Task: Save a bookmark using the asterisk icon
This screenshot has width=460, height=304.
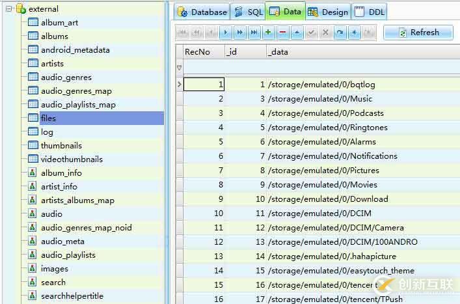Action: tap(355, 33)
